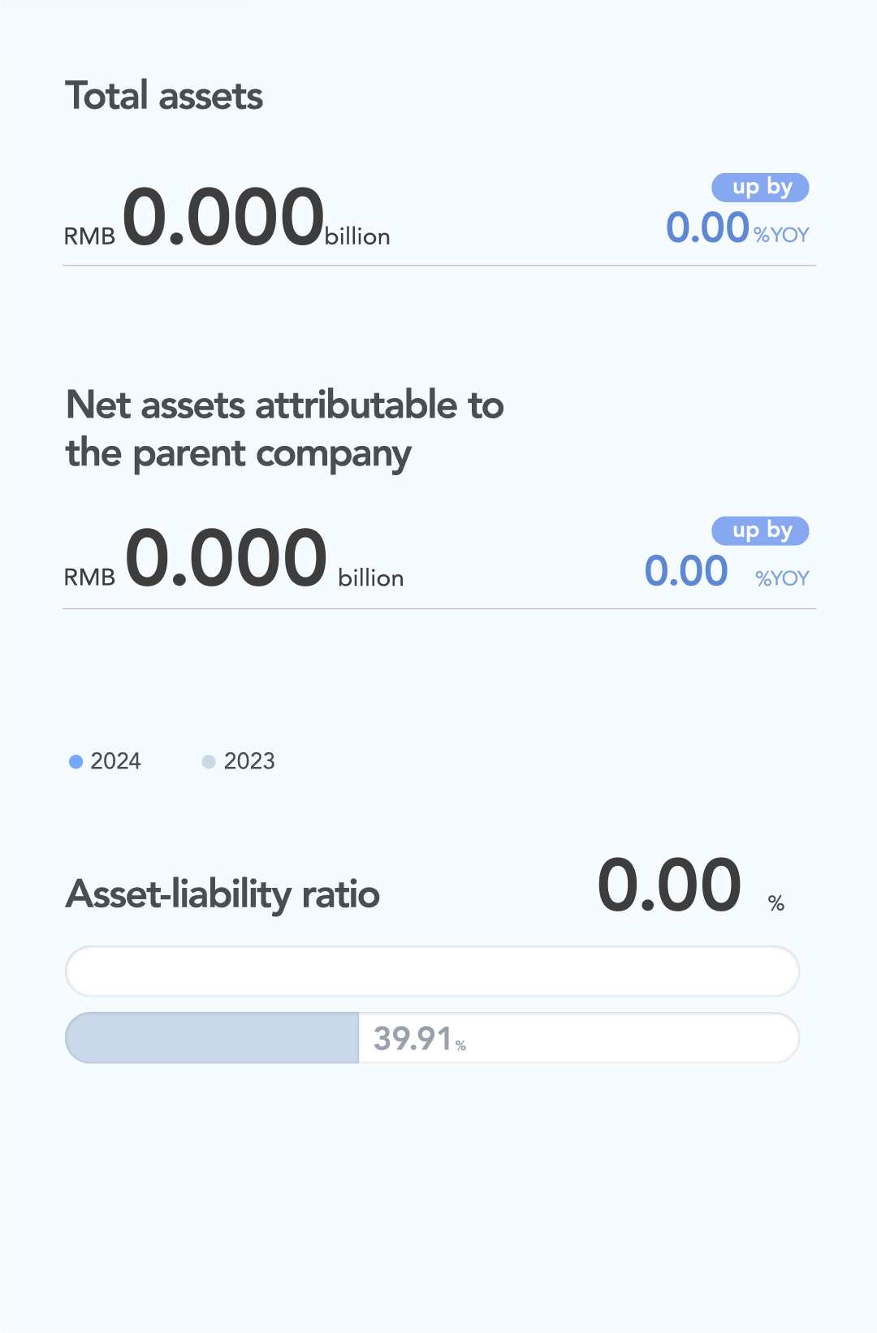Click the empty 2024 ratio bar

[x=432, y=972]
